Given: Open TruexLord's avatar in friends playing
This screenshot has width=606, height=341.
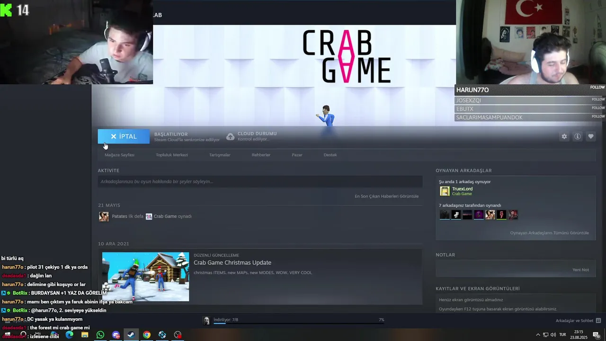Looking at the screenshot, I should [445, 191].
